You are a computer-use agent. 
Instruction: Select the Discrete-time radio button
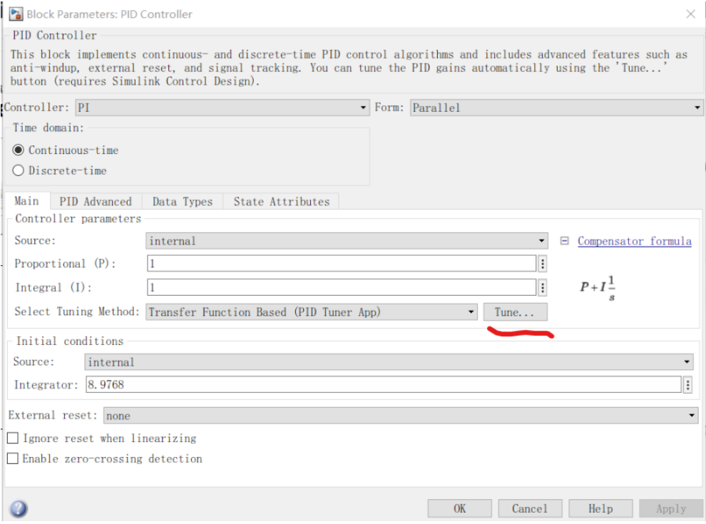(18, 170)
